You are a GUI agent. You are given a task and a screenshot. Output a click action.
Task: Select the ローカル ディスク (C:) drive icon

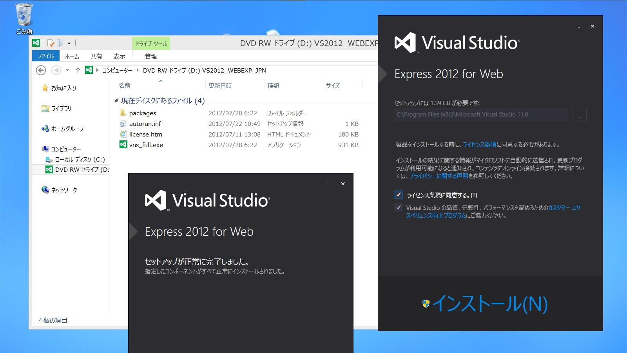coord(49,160)
